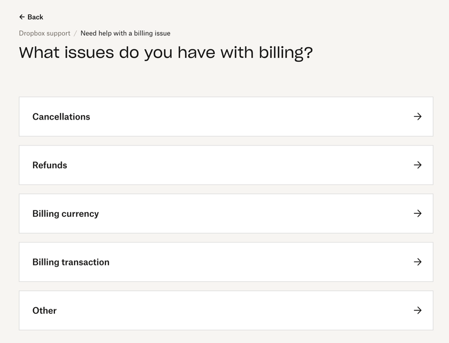The image size is (449, 343).
Task: Click the back arrow icon
Action: pos(22,17)
